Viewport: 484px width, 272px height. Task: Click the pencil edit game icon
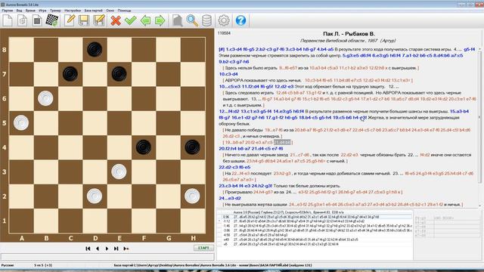(70, 20)
